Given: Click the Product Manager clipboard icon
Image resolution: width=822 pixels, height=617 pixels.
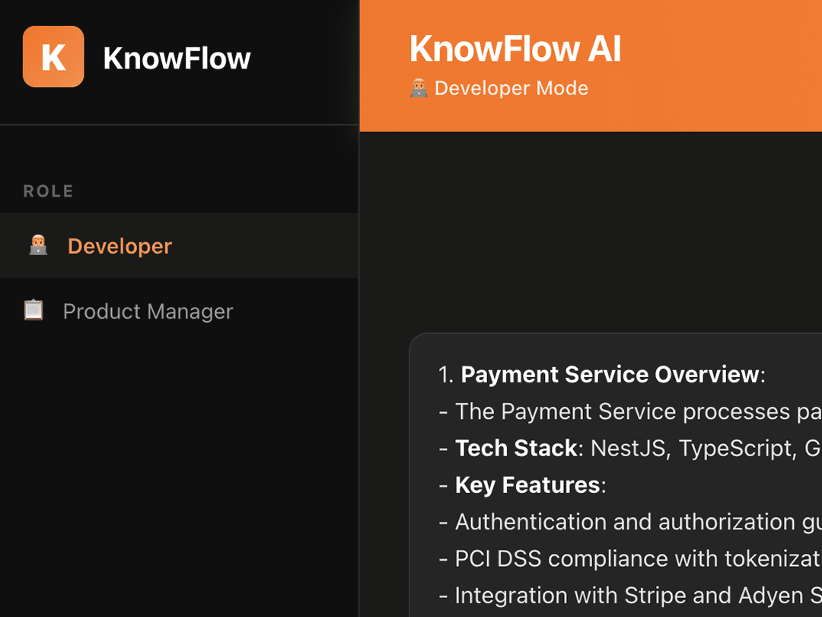Looking at the screenshot, I should (x=33, y=310).
